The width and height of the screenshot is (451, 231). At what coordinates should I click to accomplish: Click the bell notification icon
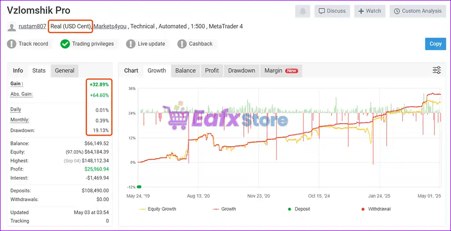click(x=303, y=11)
